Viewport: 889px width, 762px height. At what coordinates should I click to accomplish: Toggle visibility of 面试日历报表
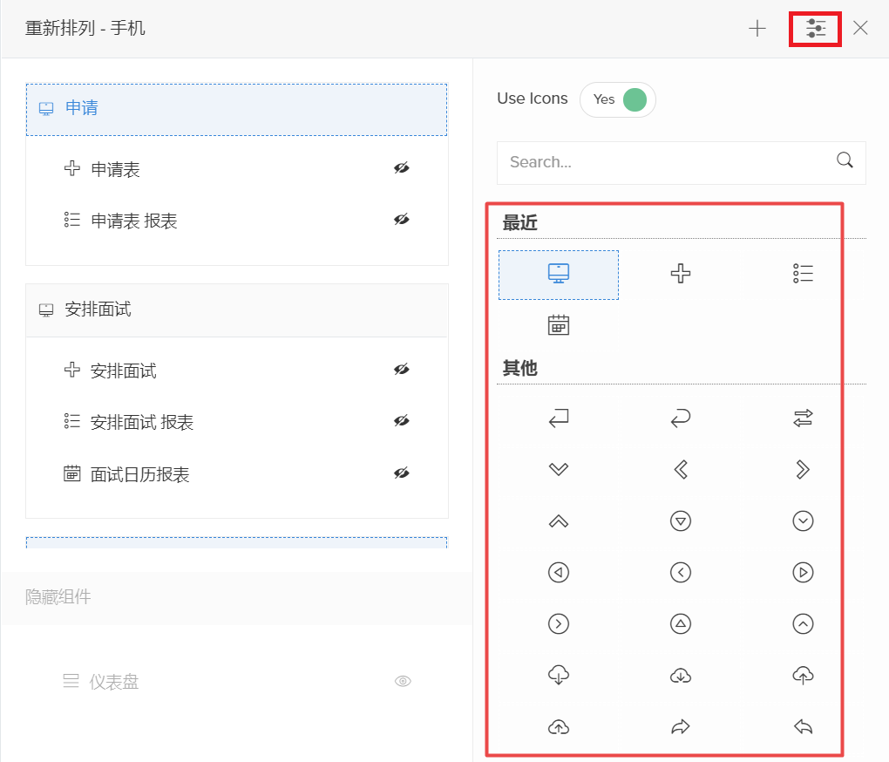pos(401,473)
